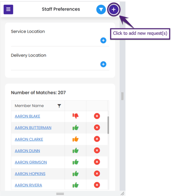171x196 pixels.
Task: Toggle thumbs-up preference for Aaron Butterman
Action: [75, 128]
